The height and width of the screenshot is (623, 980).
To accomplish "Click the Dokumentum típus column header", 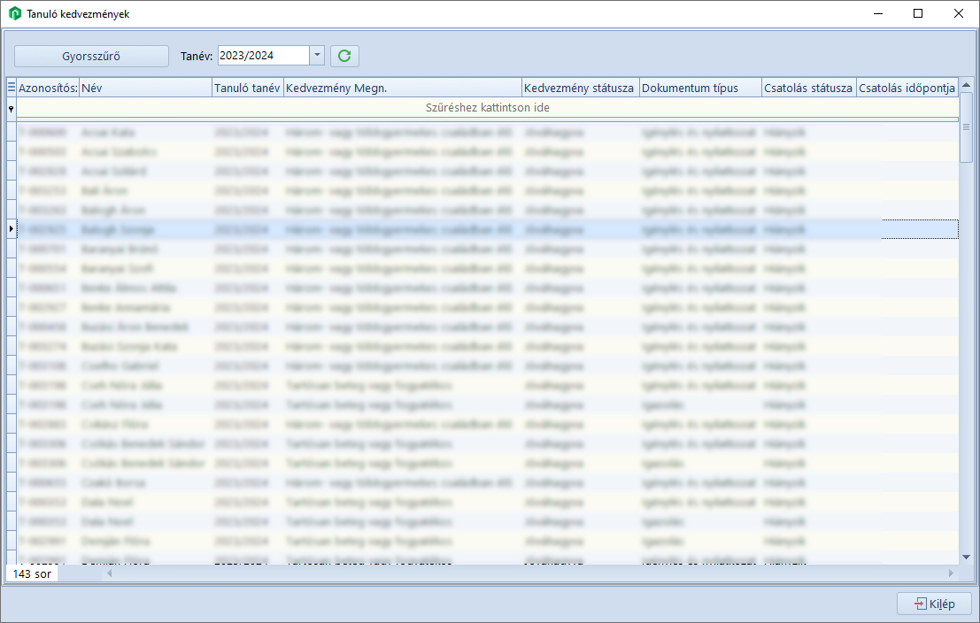I will pos(699,88).
